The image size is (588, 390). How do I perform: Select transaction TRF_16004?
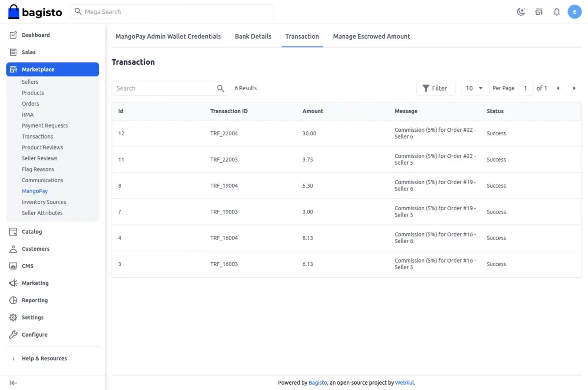[x=224, y=238]
